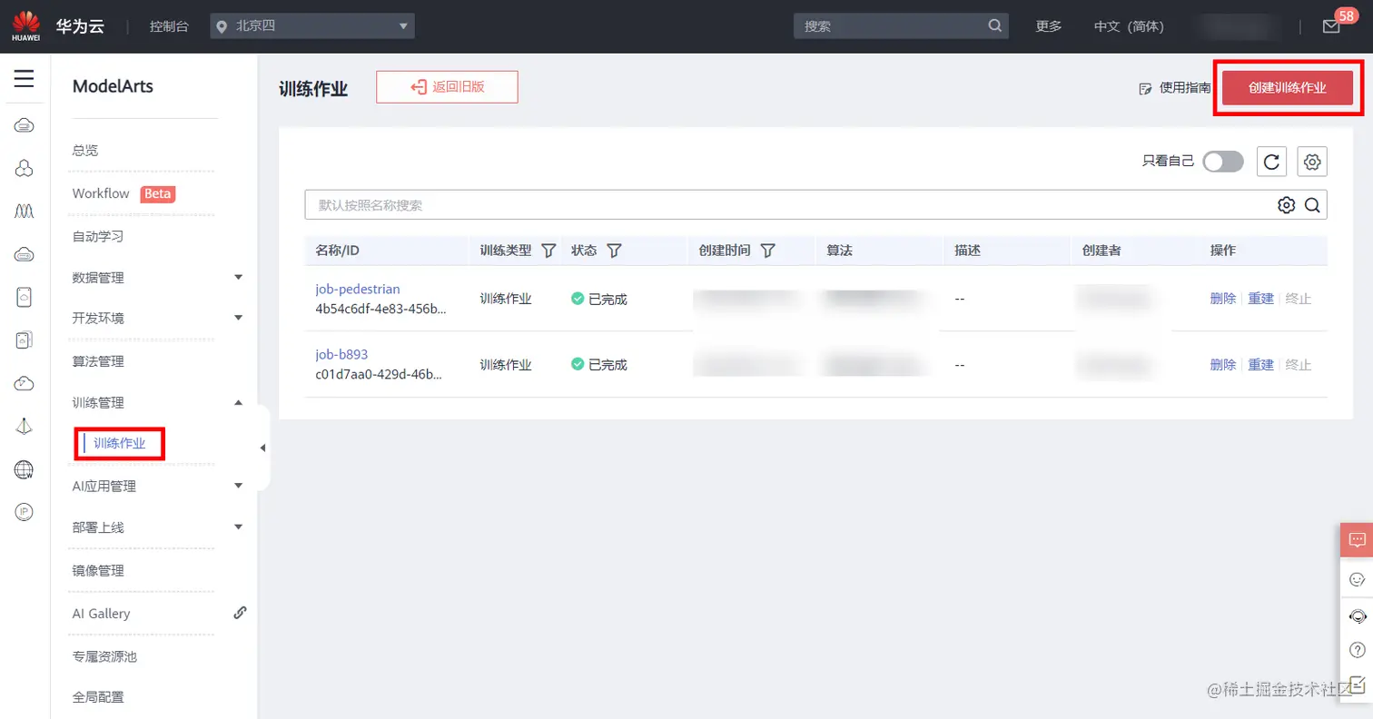Image resolution: width=1373 pixels, height=719 pixels.
Task: Open the mail notifications with 58 badge
Action: (1331, 26)
